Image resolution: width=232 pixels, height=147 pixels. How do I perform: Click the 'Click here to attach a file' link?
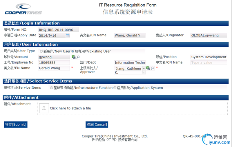70,108
